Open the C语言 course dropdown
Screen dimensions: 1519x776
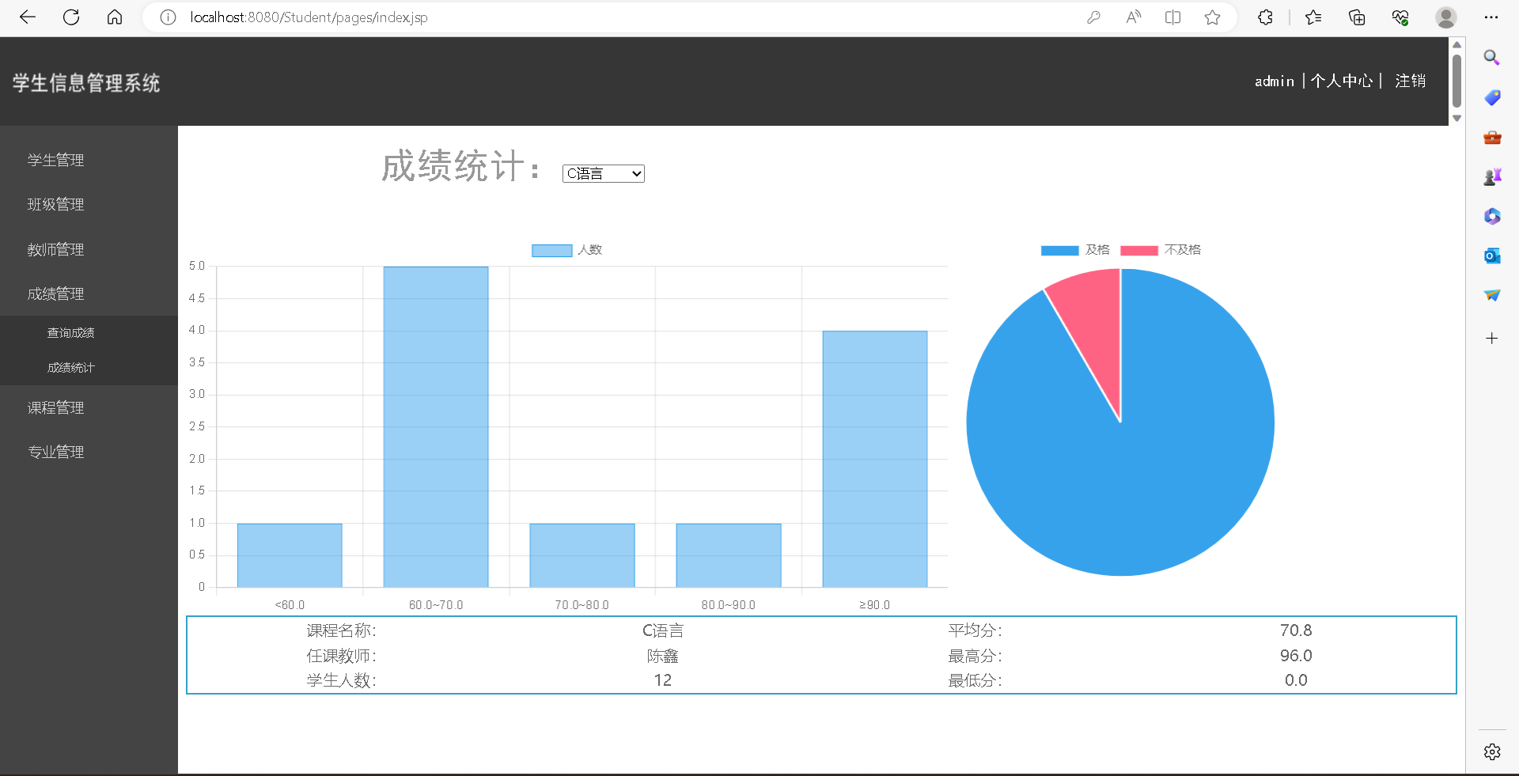click(x=603, y=173)
